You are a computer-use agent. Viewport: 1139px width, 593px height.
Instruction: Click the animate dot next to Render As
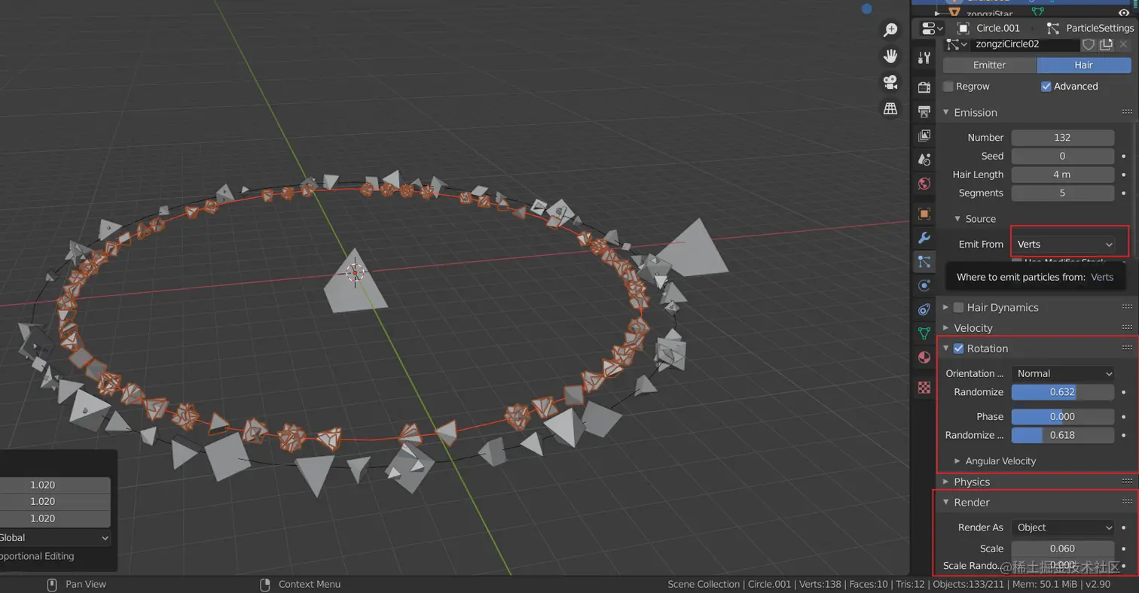1123,528
